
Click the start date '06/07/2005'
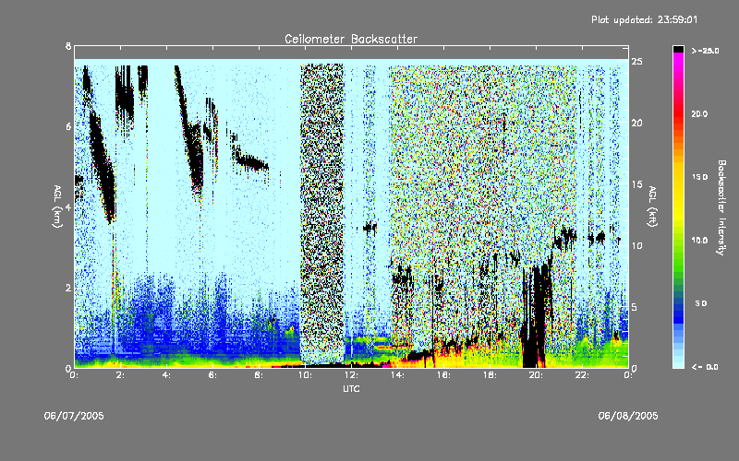coord(74,416)
